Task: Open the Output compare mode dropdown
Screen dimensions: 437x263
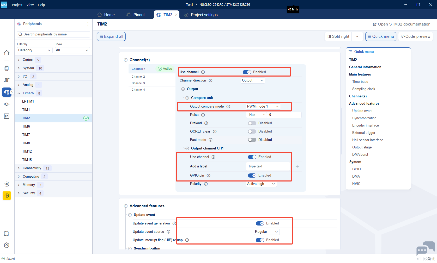Action: coord(263,107)
